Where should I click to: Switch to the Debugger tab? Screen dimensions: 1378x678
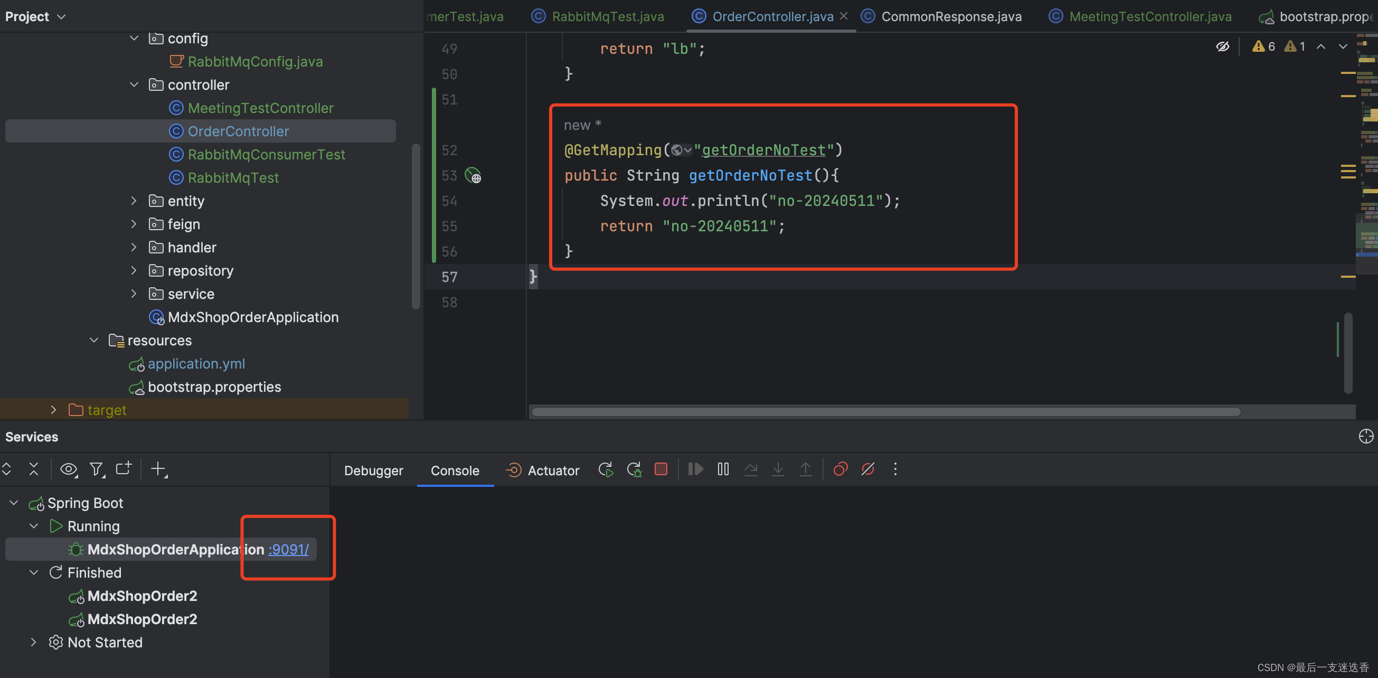[373, 470]
